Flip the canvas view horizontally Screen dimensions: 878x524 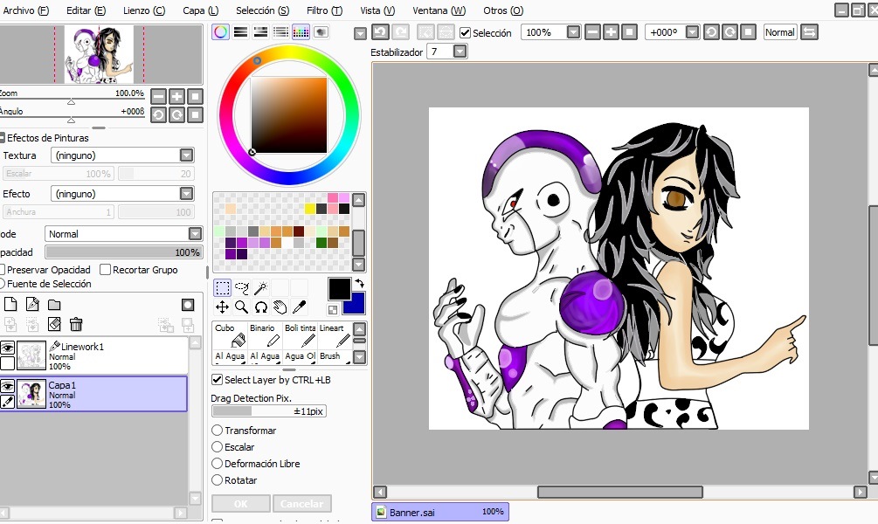809,32
